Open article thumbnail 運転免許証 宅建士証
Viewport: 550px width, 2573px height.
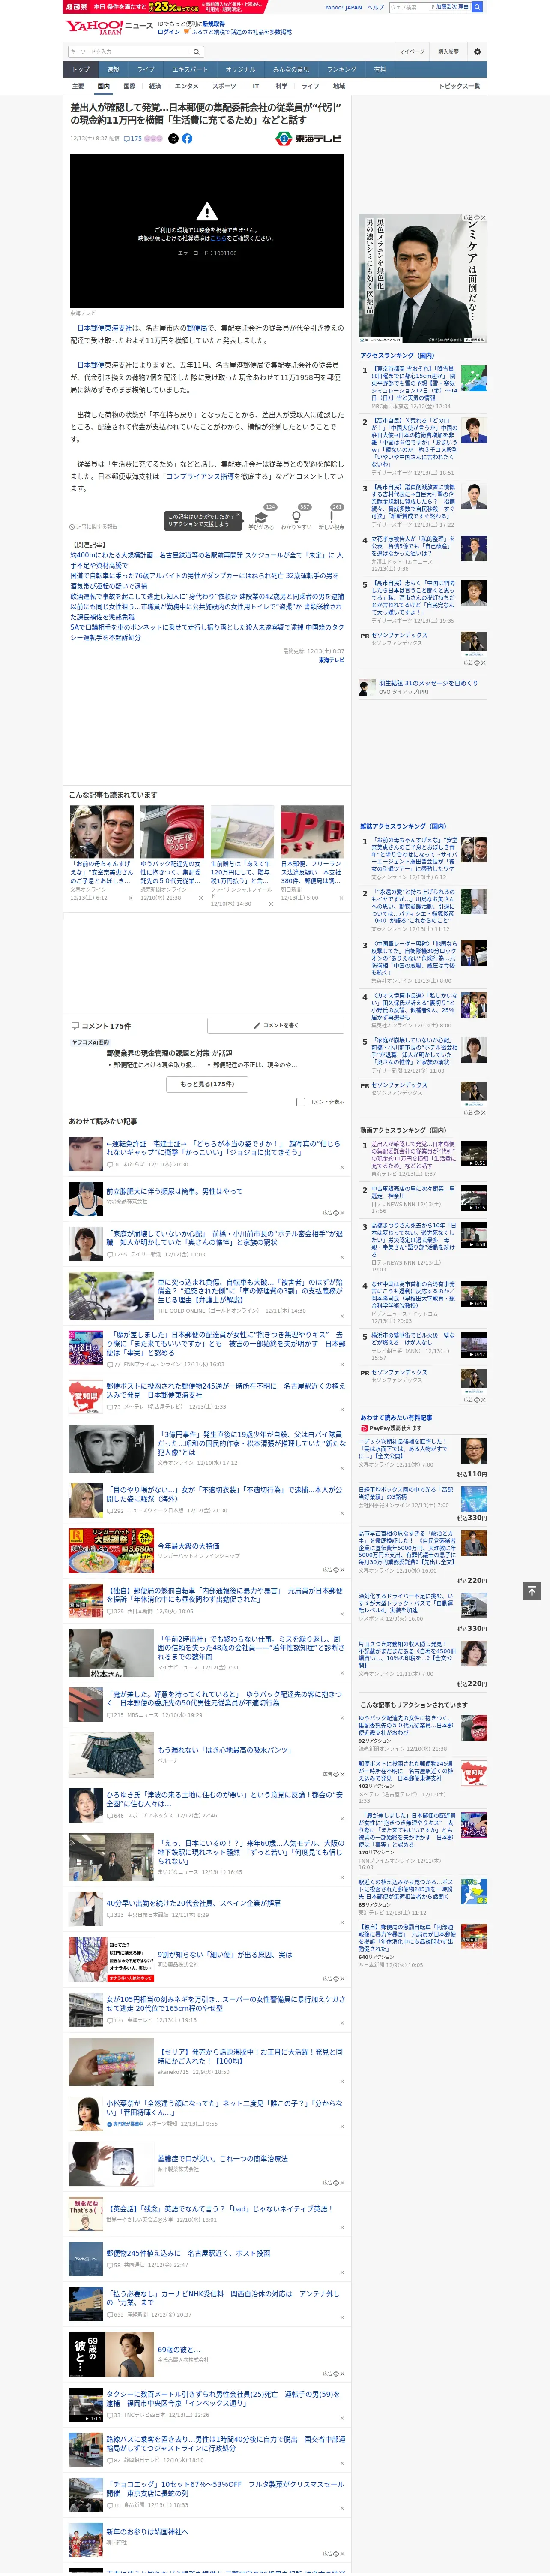point(86,1154)
